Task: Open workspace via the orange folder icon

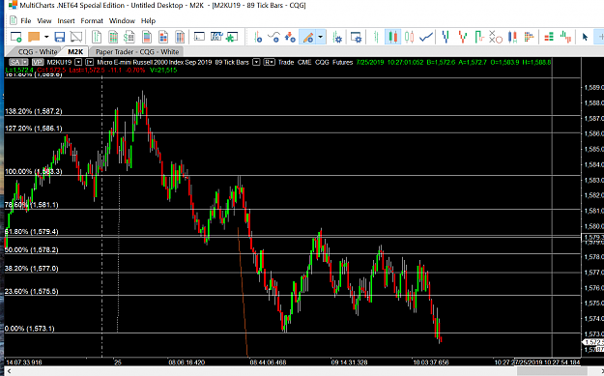Action: point(34,37)
